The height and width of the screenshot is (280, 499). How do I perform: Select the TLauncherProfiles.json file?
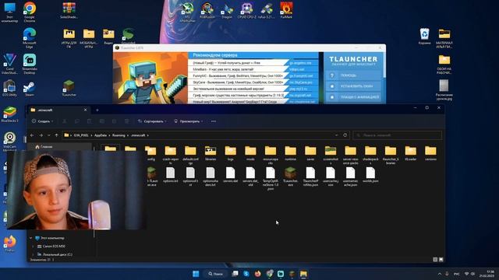[x=310, y=177]
